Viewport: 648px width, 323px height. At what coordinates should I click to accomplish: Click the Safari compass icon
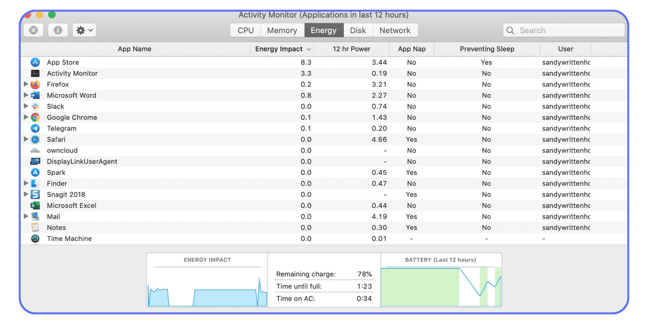tap(35, 139)
